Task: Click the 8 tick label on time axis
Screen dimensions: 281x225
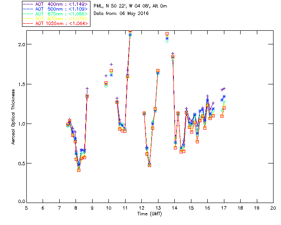Action: (x=76, y=207)
